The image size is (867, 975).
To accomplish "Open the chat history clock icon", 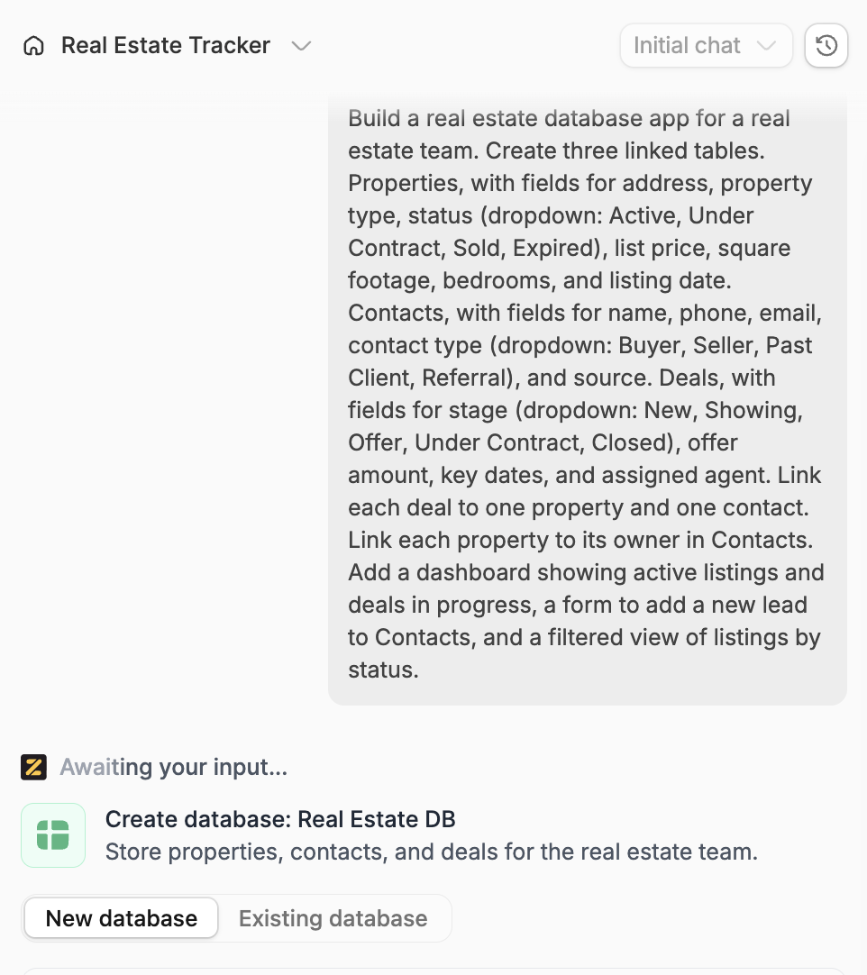I will click(x=826, y=45).
